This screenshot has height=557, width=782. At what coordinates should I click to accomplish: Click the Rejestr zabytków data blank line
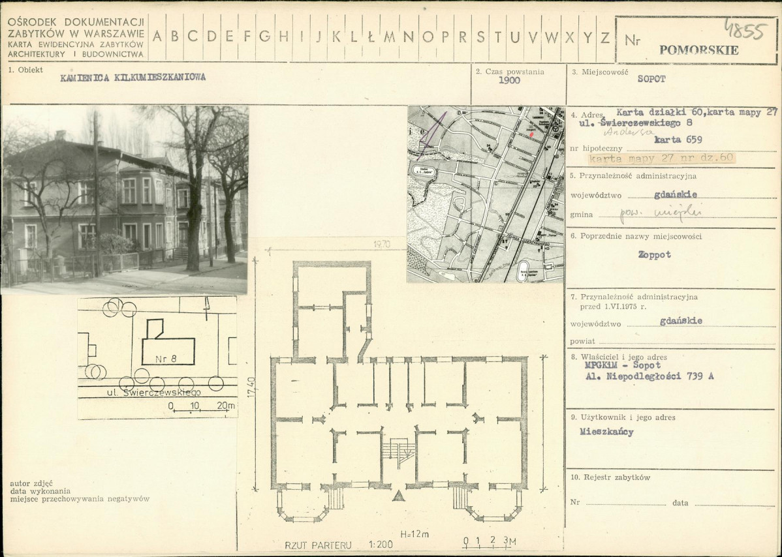click(734, 504)
